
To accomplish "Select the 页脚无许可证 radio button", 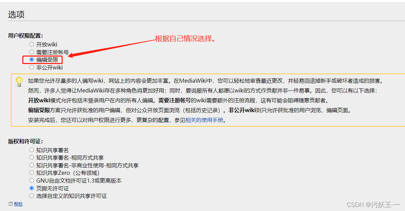I will click(x=31, y=188).
